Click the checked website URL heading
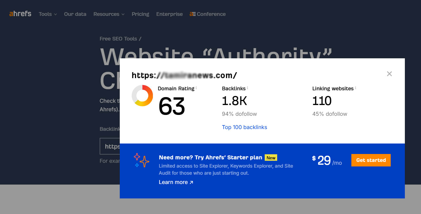 point(184,75)
